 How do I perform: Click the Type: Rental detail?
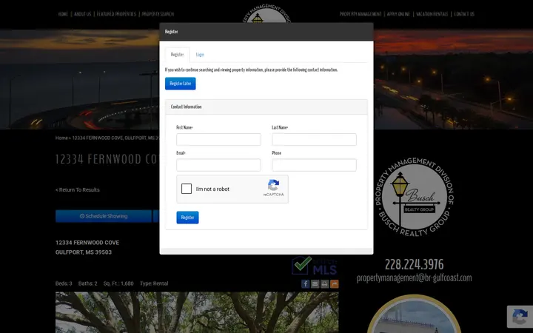coord(154,283)
